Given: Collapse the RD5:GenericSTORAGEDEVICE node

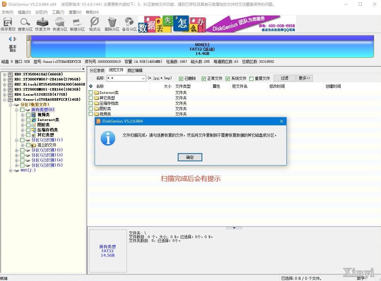Looking at the screenshot, I should [x=5, y=99].
